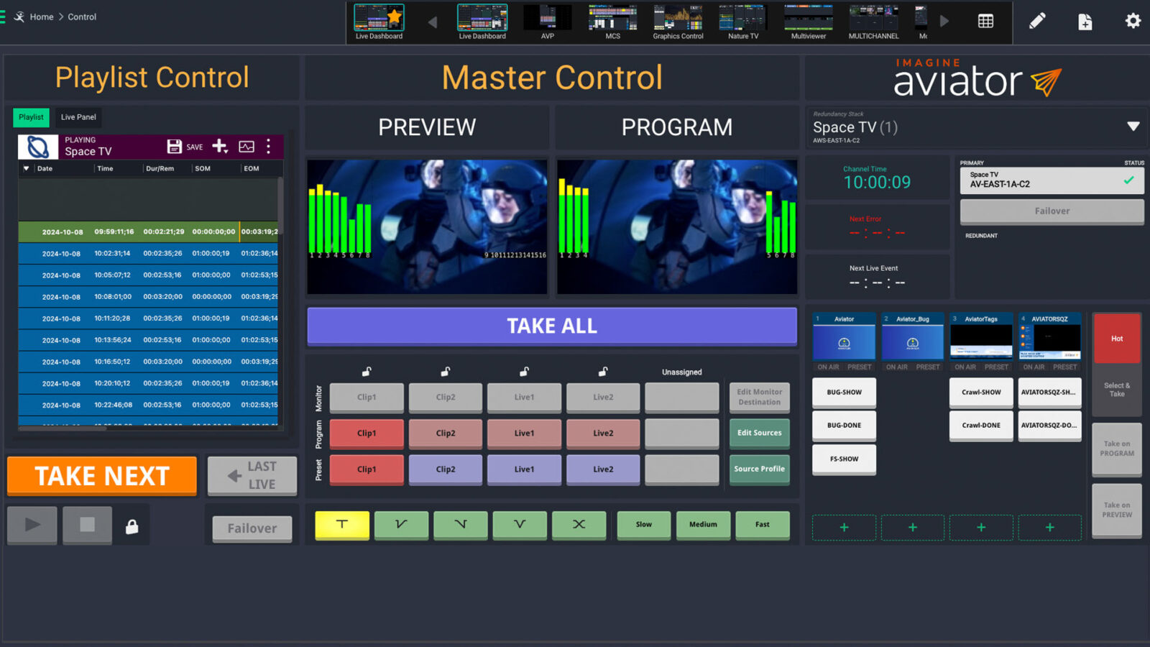1150x647 pixels.
Task: Click the add event plus icon in playlist header
Action: [220, 146]
